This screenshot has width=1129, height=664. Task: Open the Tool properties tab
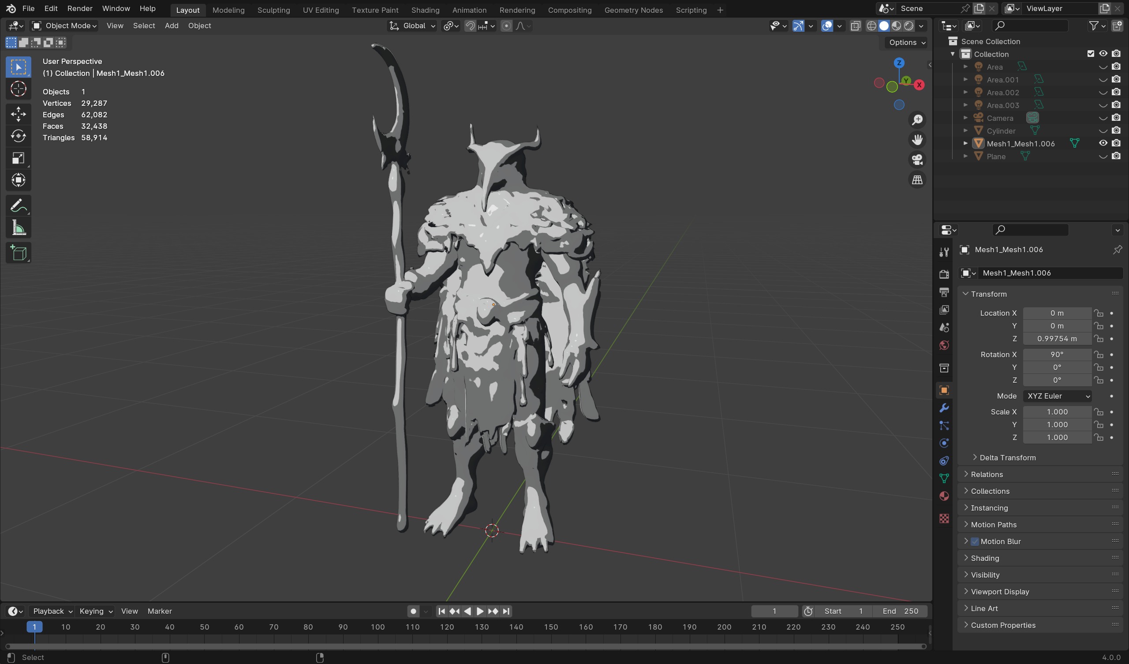click(944, 252)
